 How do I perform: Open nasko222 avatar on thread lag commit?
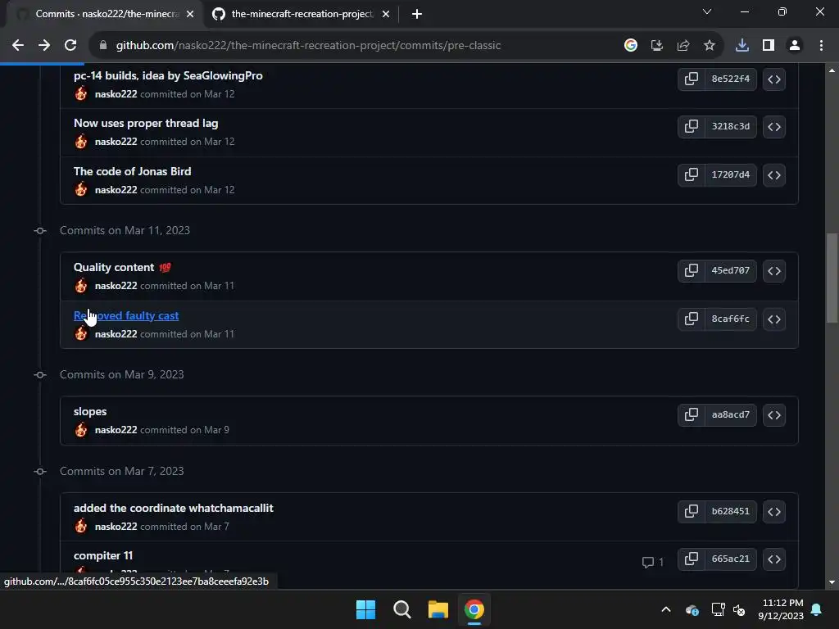(x=81, y=141)
